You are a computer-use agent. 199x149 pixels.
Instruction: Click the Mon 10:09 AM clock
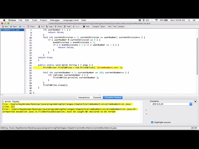(x=178, y=20)
